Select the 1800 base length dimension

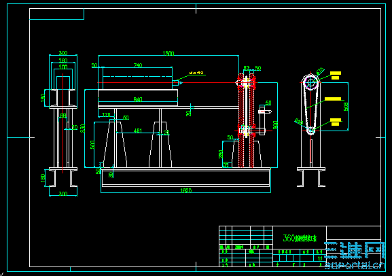[x=185, y=190]
